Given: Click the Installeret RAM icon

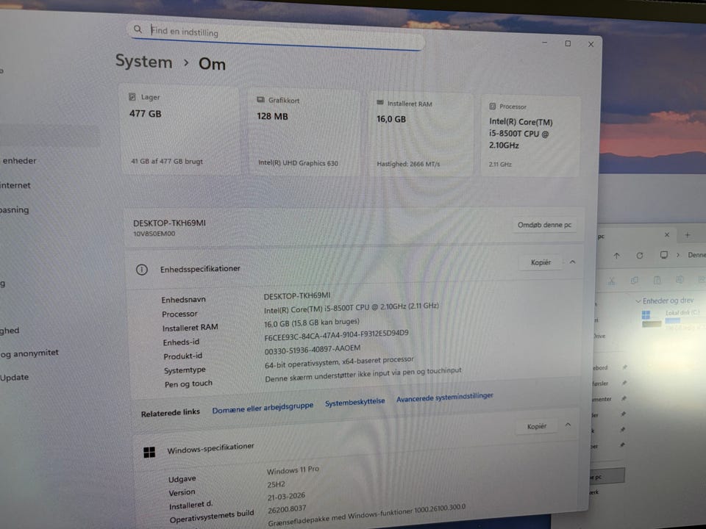Looking at the screenshot, I should click(x=380, y=103).
